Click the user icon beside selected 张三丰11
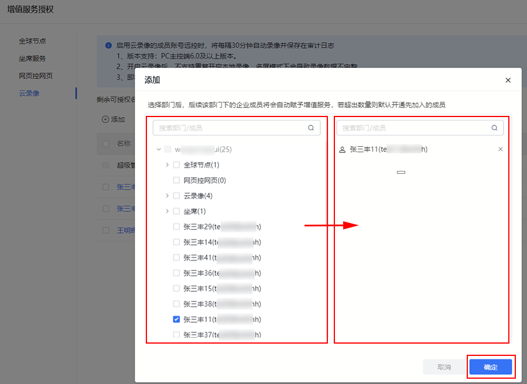This screenshot has height=384, width=527. point(343,150)
